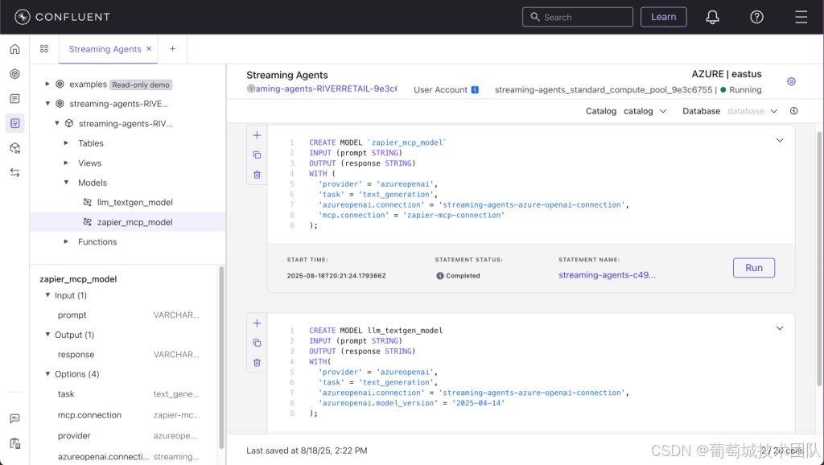Open the workspaces list icon in sidebar
This screenshot has height=465, width=824.
(x=14, y=99)
